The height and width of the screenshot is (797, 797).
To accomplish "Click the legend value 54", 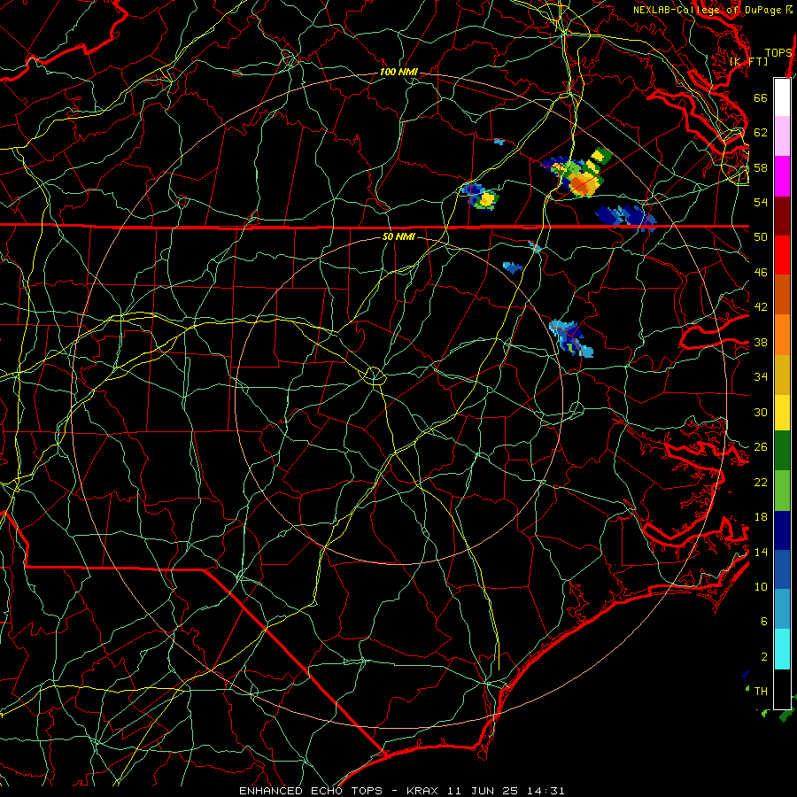I will [761, 202].
